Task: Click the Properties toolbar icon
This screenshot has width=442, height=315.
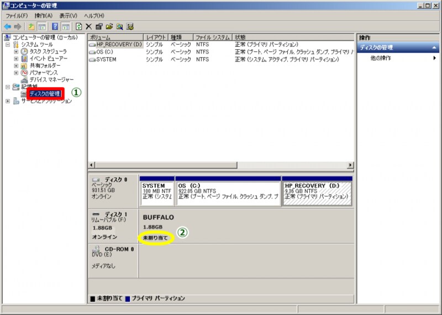Action: pyautogui.click(x=99, y=26)
